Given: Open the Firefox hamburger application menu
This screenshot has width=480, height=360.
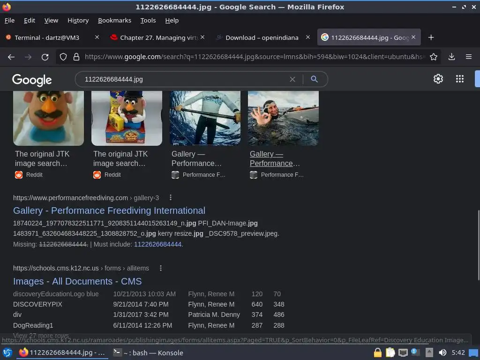Looking at the screenshot, I should (468, 57).
